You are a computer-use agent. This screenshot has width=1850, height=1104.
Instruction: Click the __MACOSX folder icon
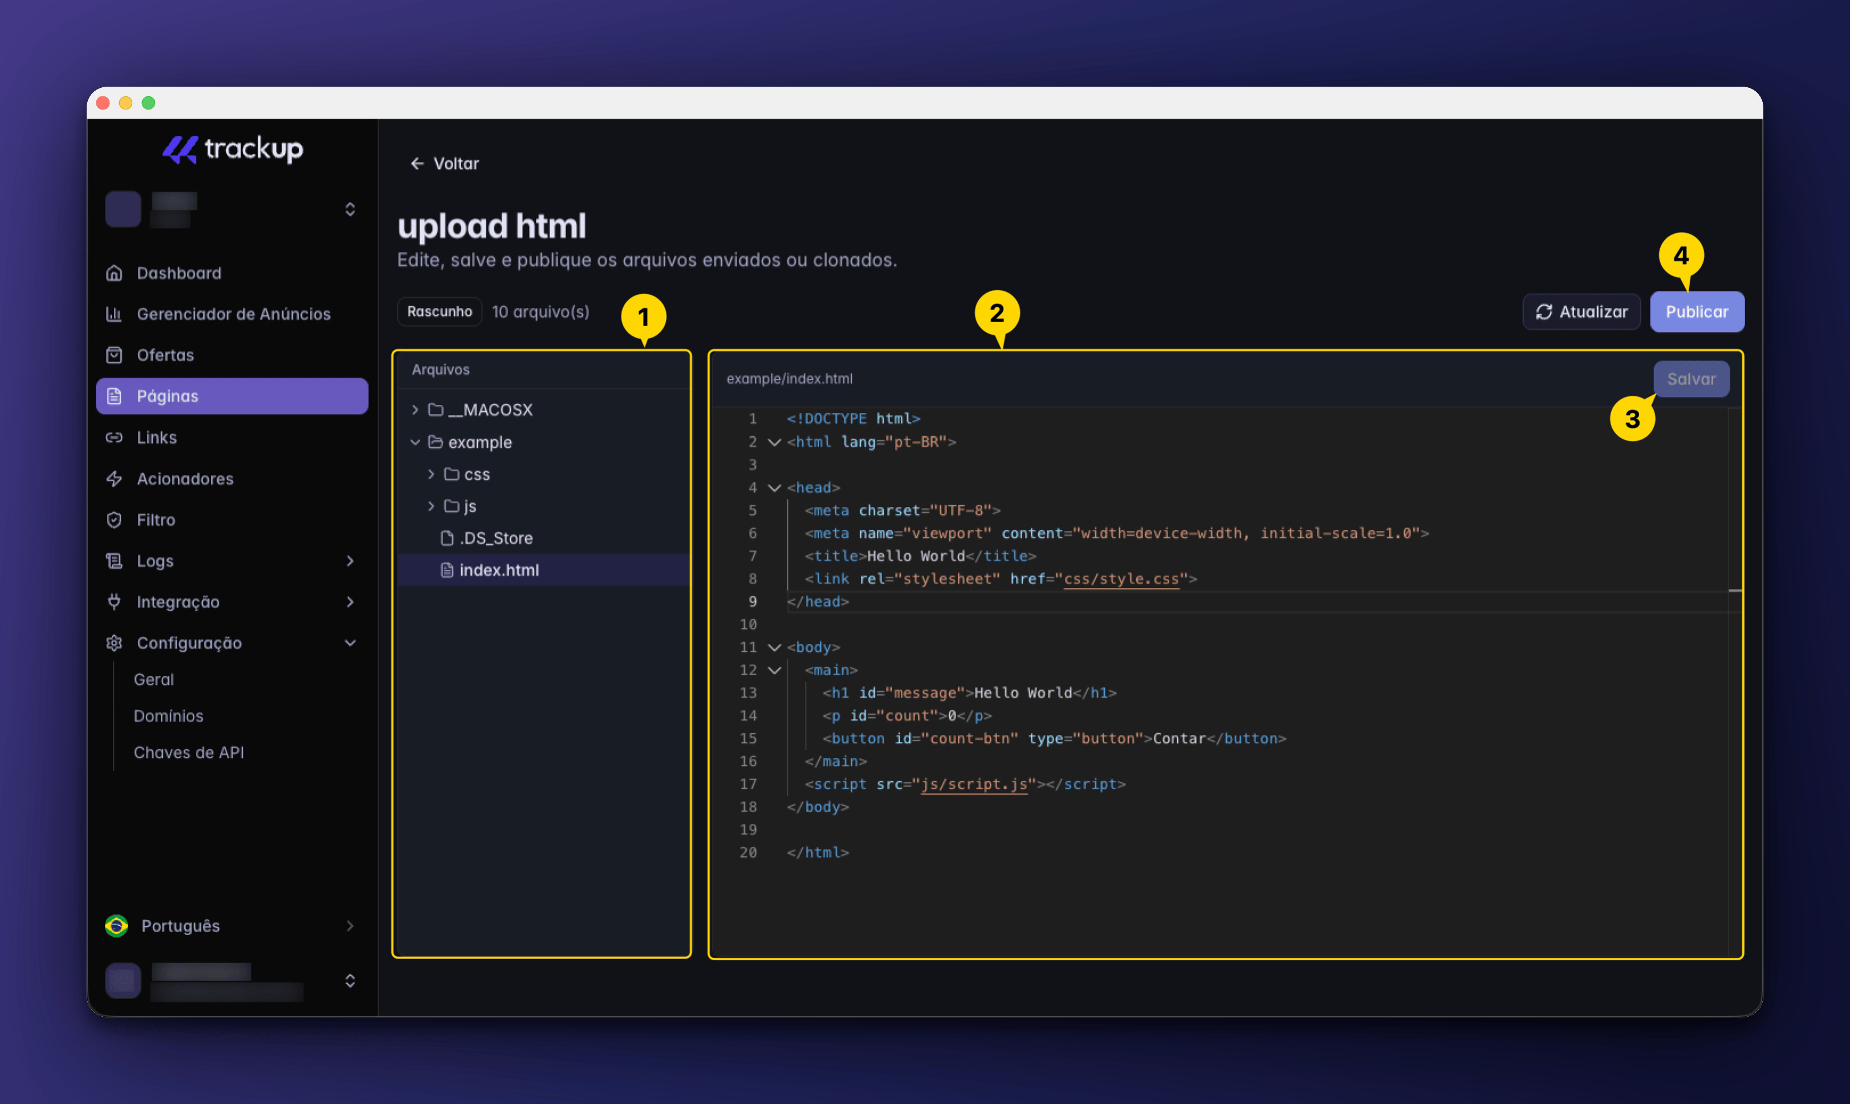[x=436, y=409]
